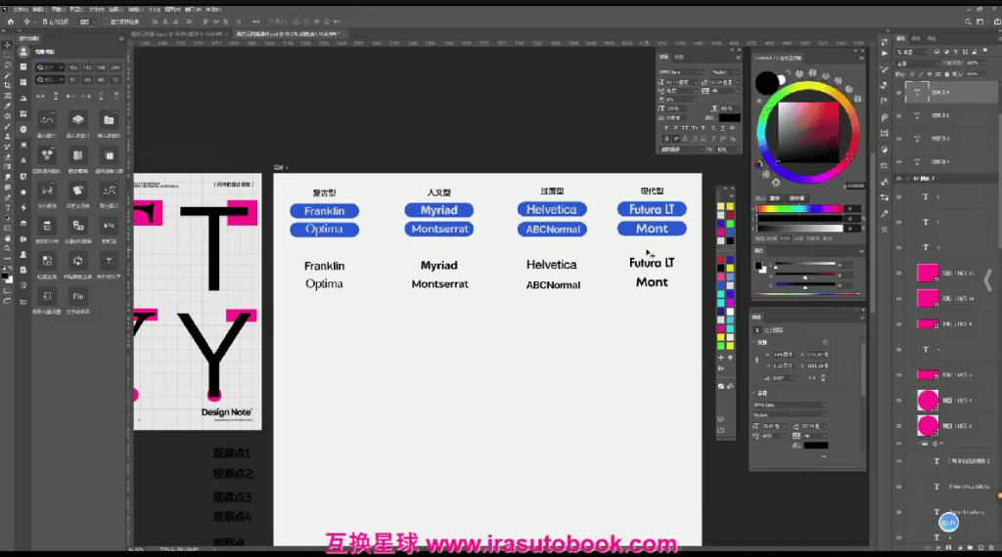1002x557 pixels.
Task: Click the plain black ABCNormal text on canvas
Action: point(554,285)
